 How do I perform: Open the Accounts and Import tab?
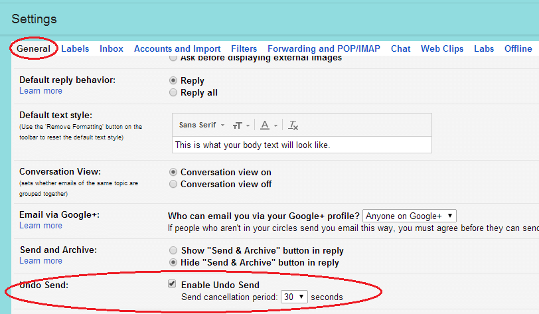(x=177, y=48)
